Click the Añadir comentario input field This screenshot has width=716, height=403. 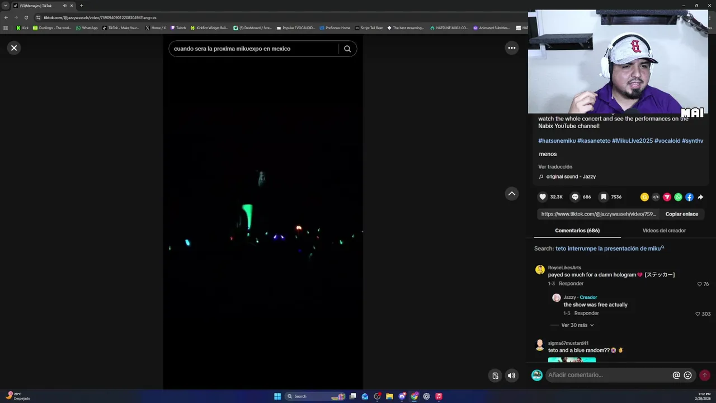[609, 375]
